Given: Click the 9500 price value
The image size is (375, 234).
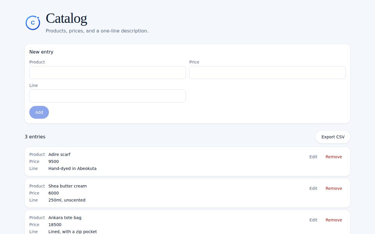Looking at the screenshot, I should point(54,161).
